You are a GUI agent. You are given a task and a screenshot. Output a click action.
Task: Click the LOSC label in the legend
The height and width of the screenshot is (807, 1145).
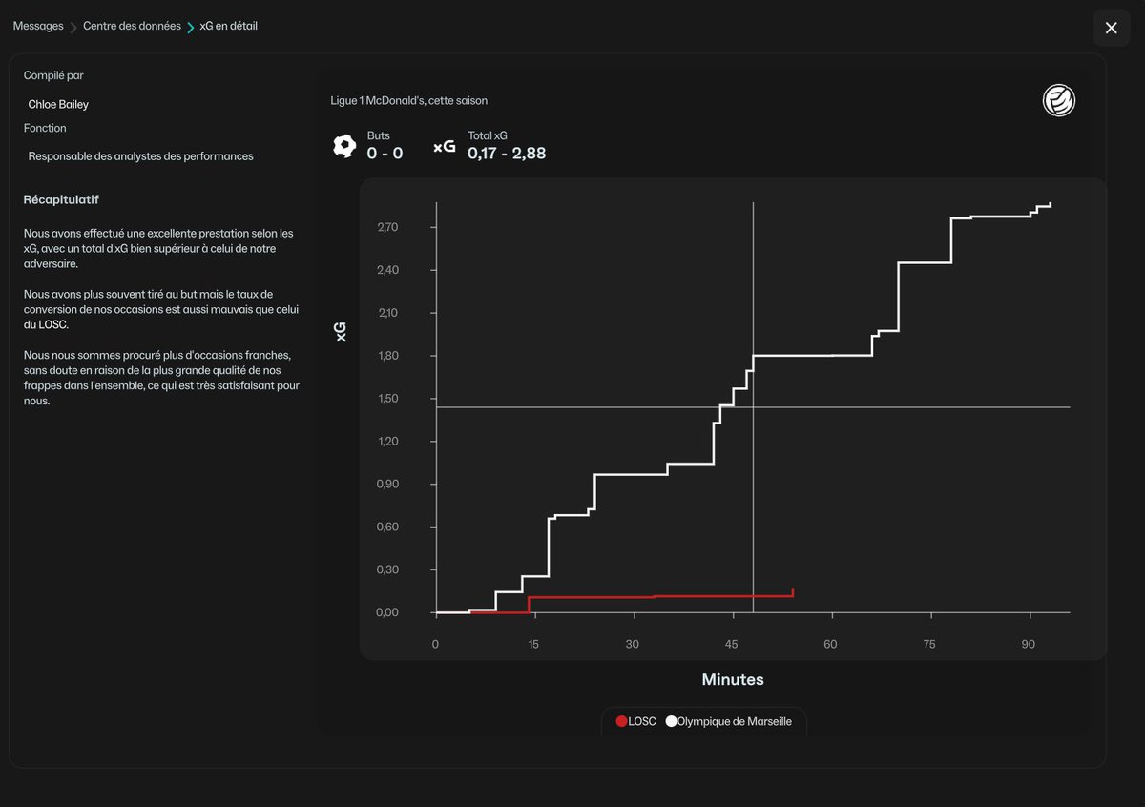pos(642,722)
